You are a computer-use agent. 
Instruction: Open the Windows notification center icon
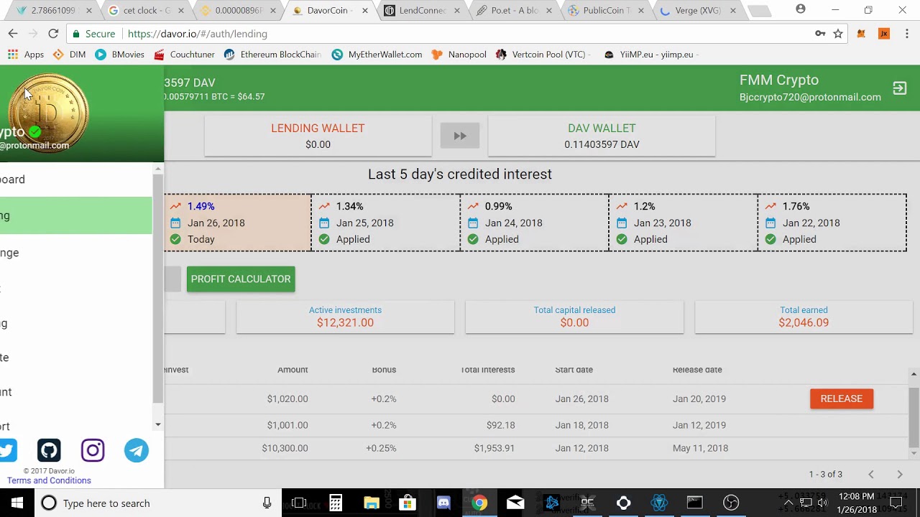[896, 503]
